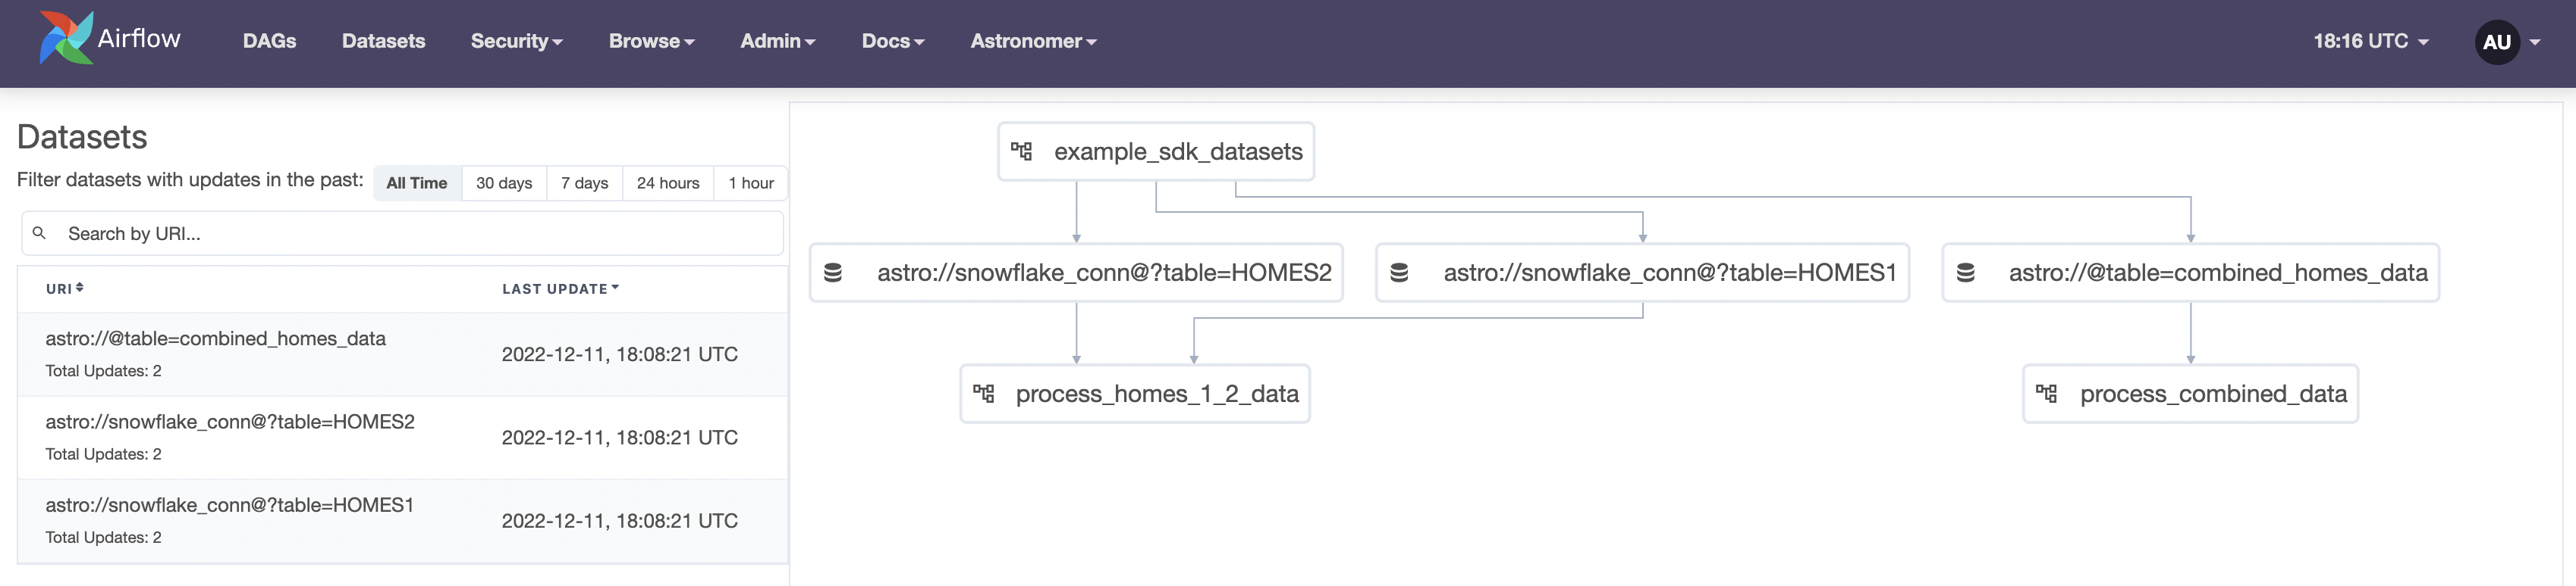Open the Security dropdown menu
The height and width of the screenshot is (586, 2576).
[x=517, y=41]
